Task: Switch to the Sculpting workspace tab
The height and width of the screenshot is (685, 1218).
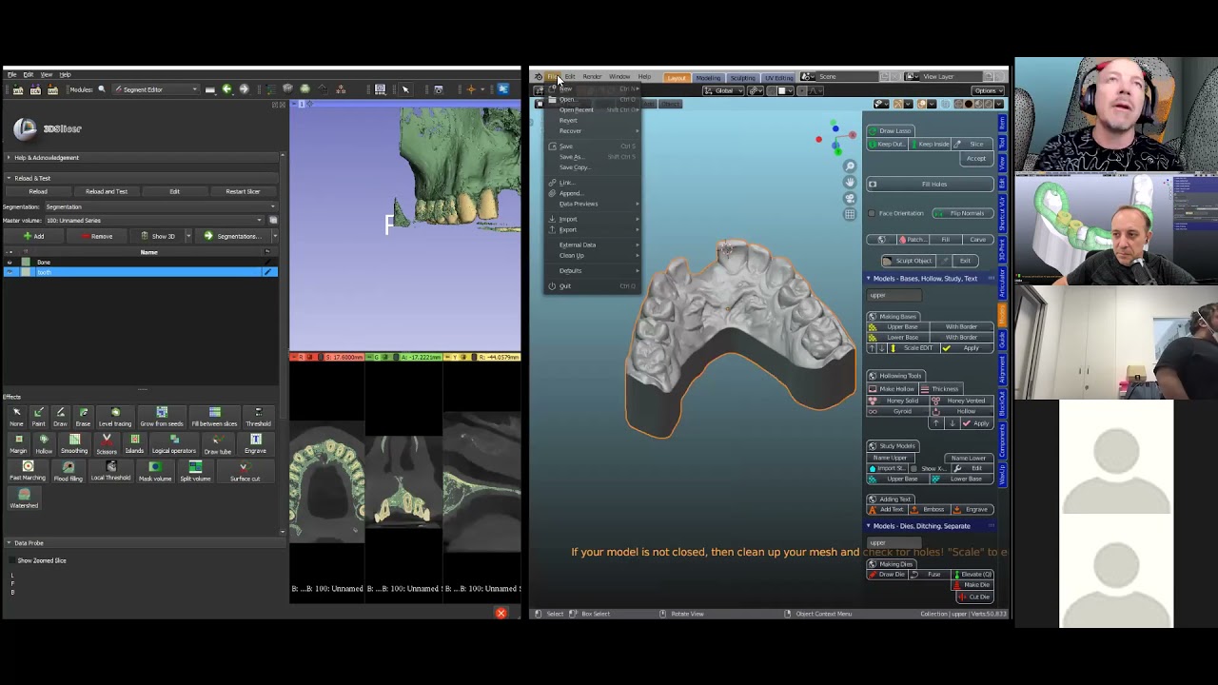Action: [x=742, y=77]
